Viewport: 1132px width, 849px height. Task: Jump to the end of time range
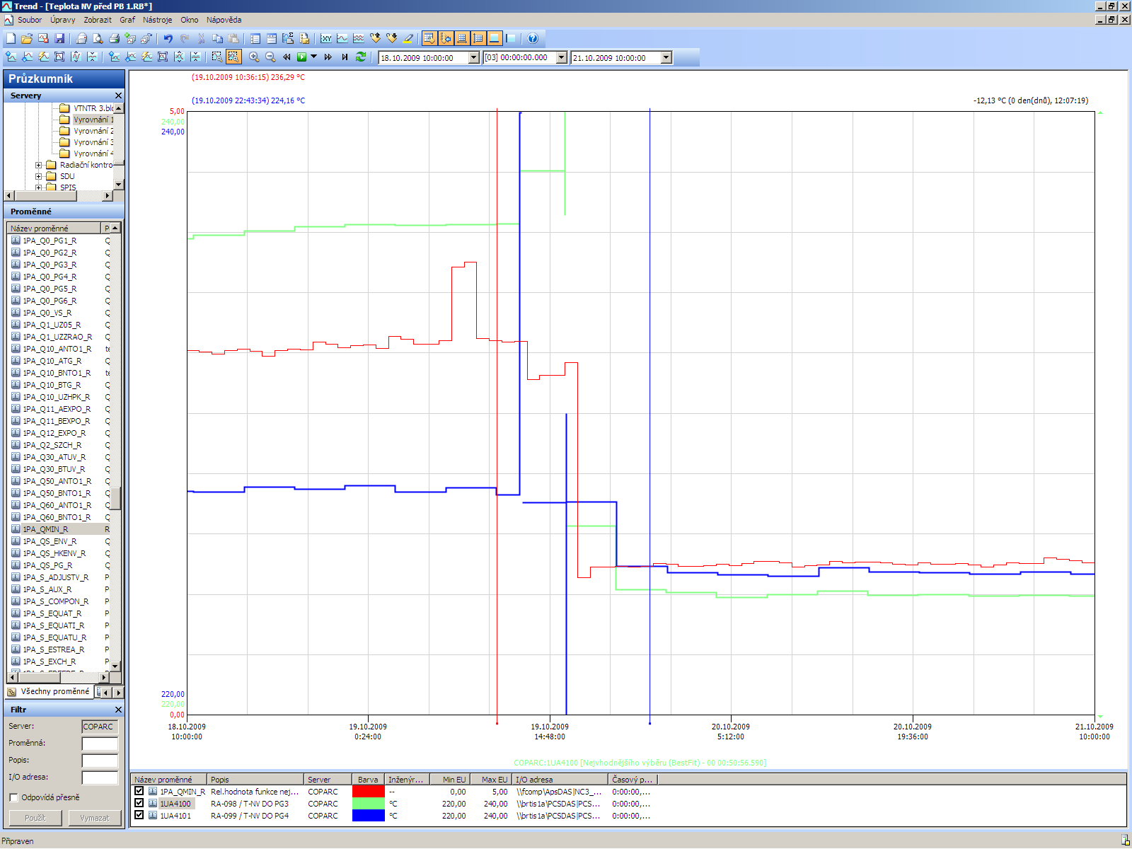pyautogui.click(x=345, y=57)
